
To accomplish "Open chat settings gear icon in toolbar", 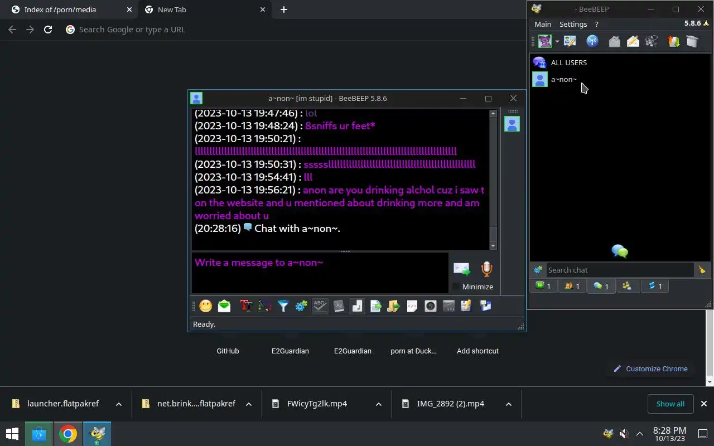I will pos(301,306).
